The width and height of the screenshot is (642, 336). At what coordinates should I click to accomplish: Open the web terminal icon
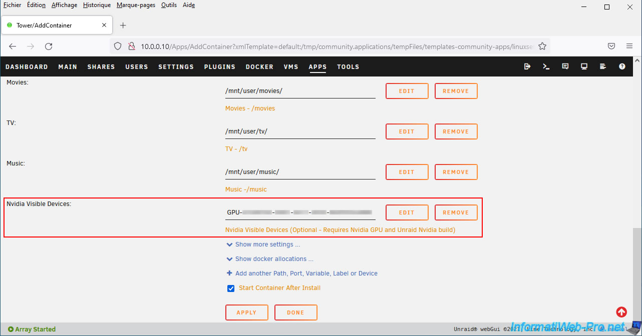point(546,66)
